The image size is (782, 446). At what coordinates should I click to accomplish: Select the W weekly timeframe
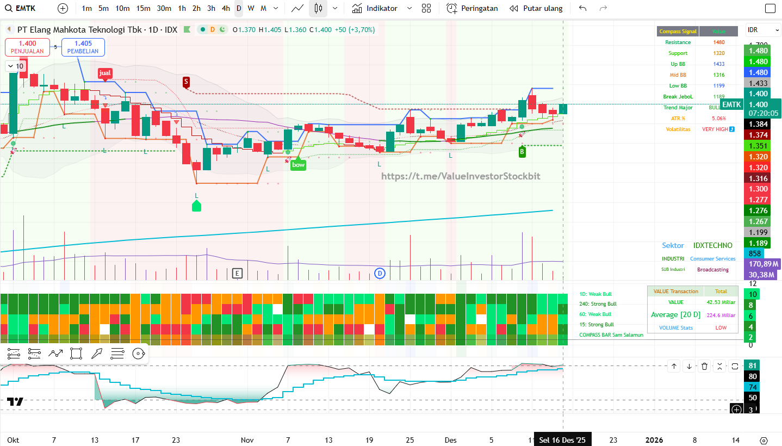pos(251,8)
